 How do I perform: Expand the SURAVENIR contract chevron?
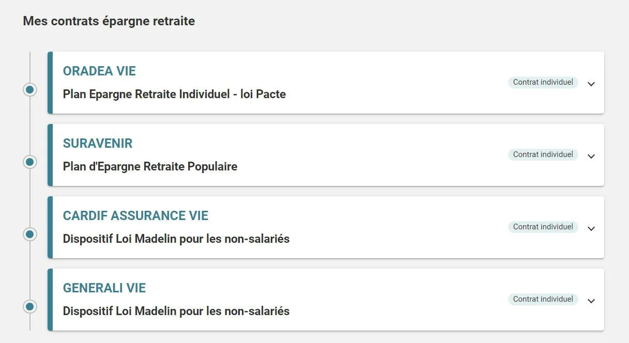tap(591, 156)
